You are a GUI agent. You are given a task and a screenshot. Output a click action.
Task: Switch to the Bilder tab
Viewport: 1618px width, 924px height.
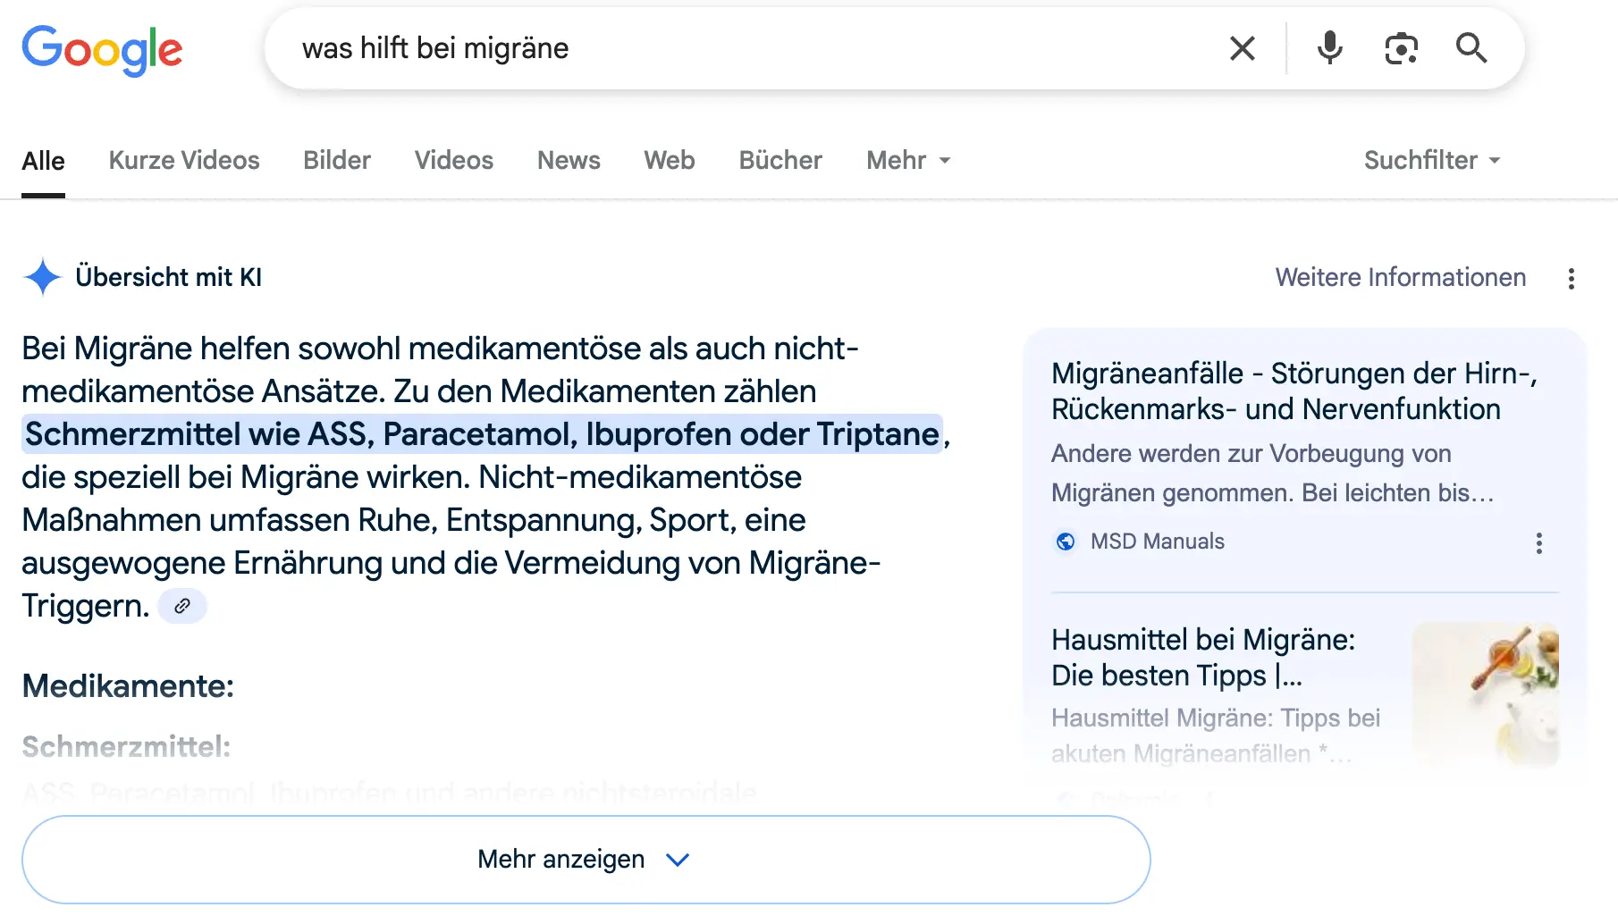click(x=337, y=161)
